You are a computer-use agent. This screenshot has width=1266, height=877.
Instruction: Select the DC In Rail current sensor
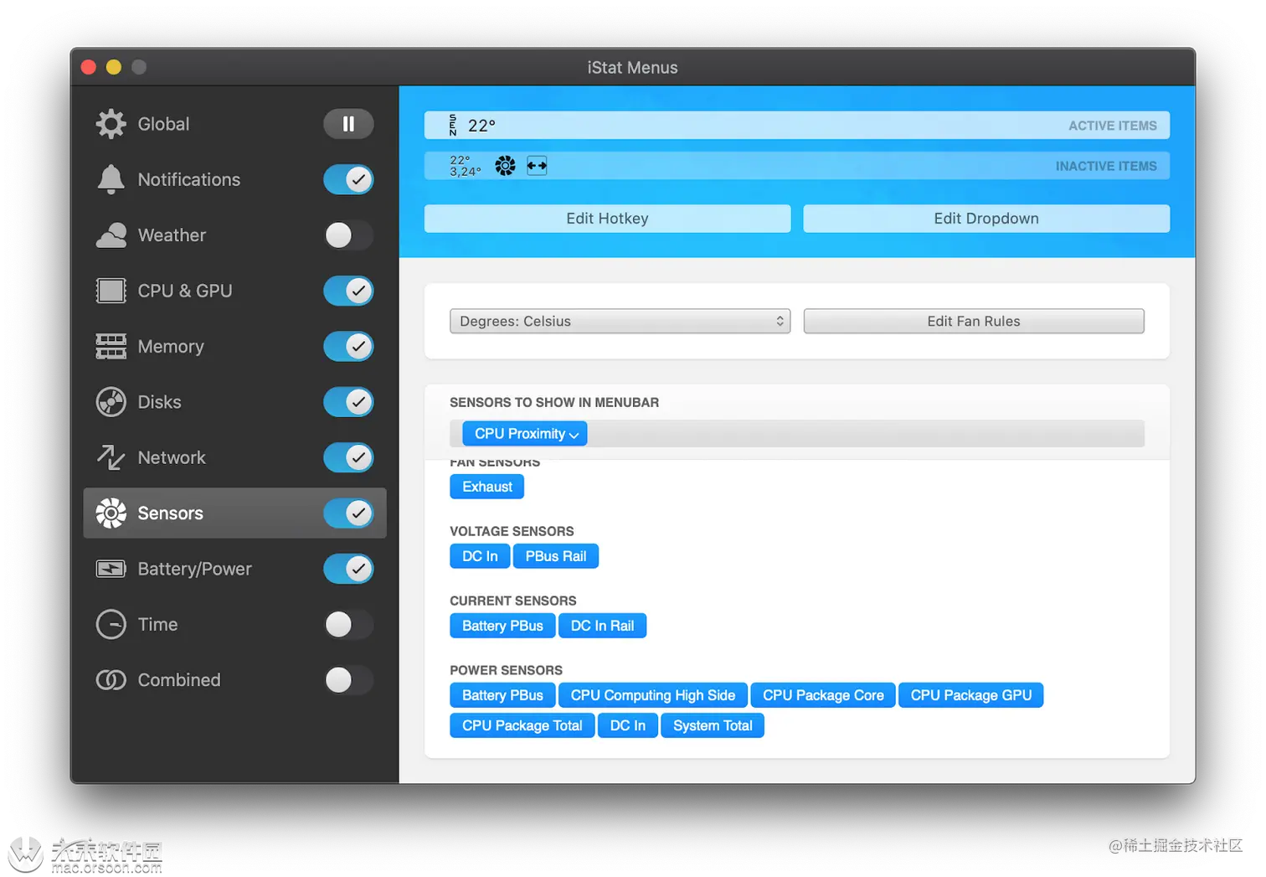tap(602, 626)
